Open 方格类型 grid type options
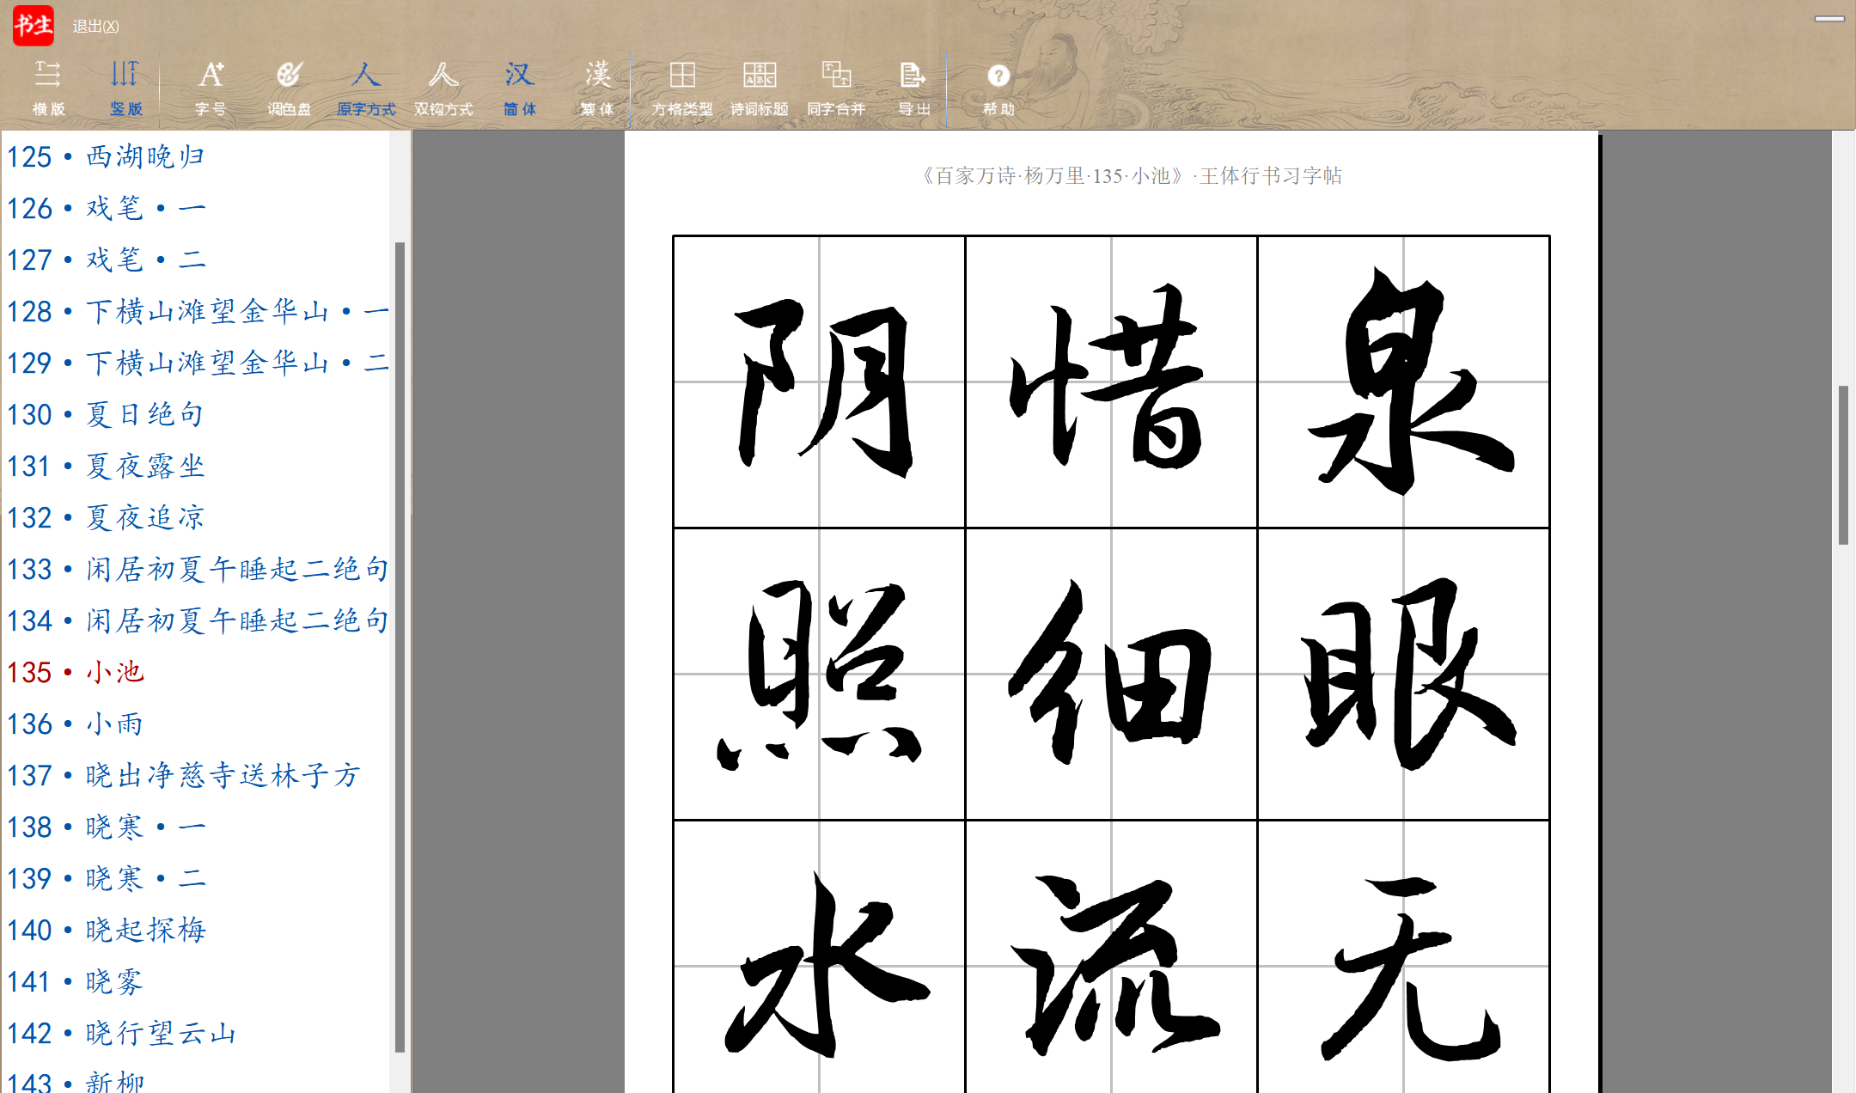 point(682,88)
